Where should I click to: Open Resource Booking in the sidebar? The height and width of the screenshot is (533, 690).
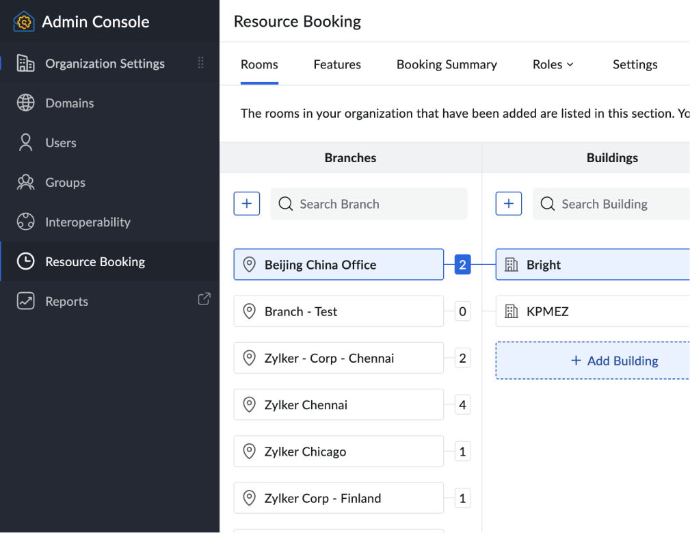click(x=95, y=262)
